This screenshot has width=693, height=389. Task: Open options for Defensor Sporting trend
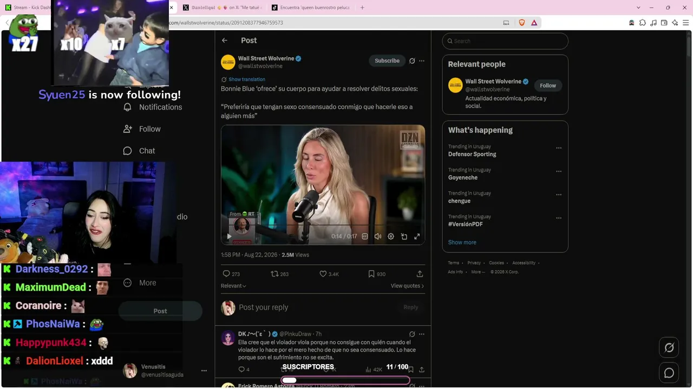pos(559,148)
